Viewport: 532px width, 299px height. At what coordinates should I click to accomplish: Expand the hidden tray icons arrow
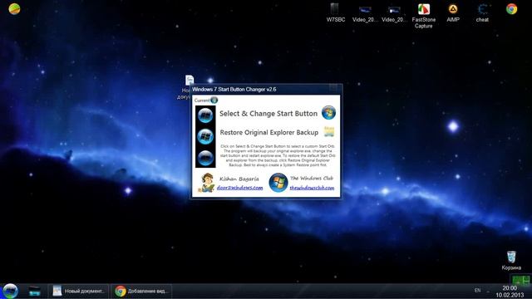pyautogui.click(x=488, y=292)
